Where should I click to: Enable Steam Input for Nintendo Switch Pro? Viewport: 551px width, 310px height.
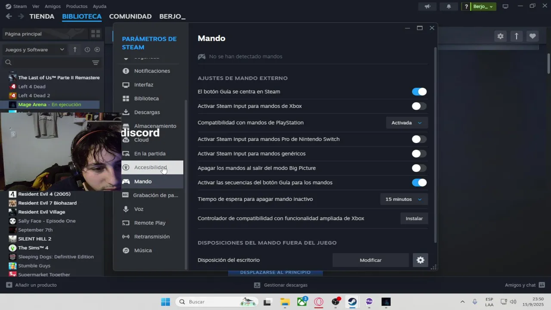[419, 139]
